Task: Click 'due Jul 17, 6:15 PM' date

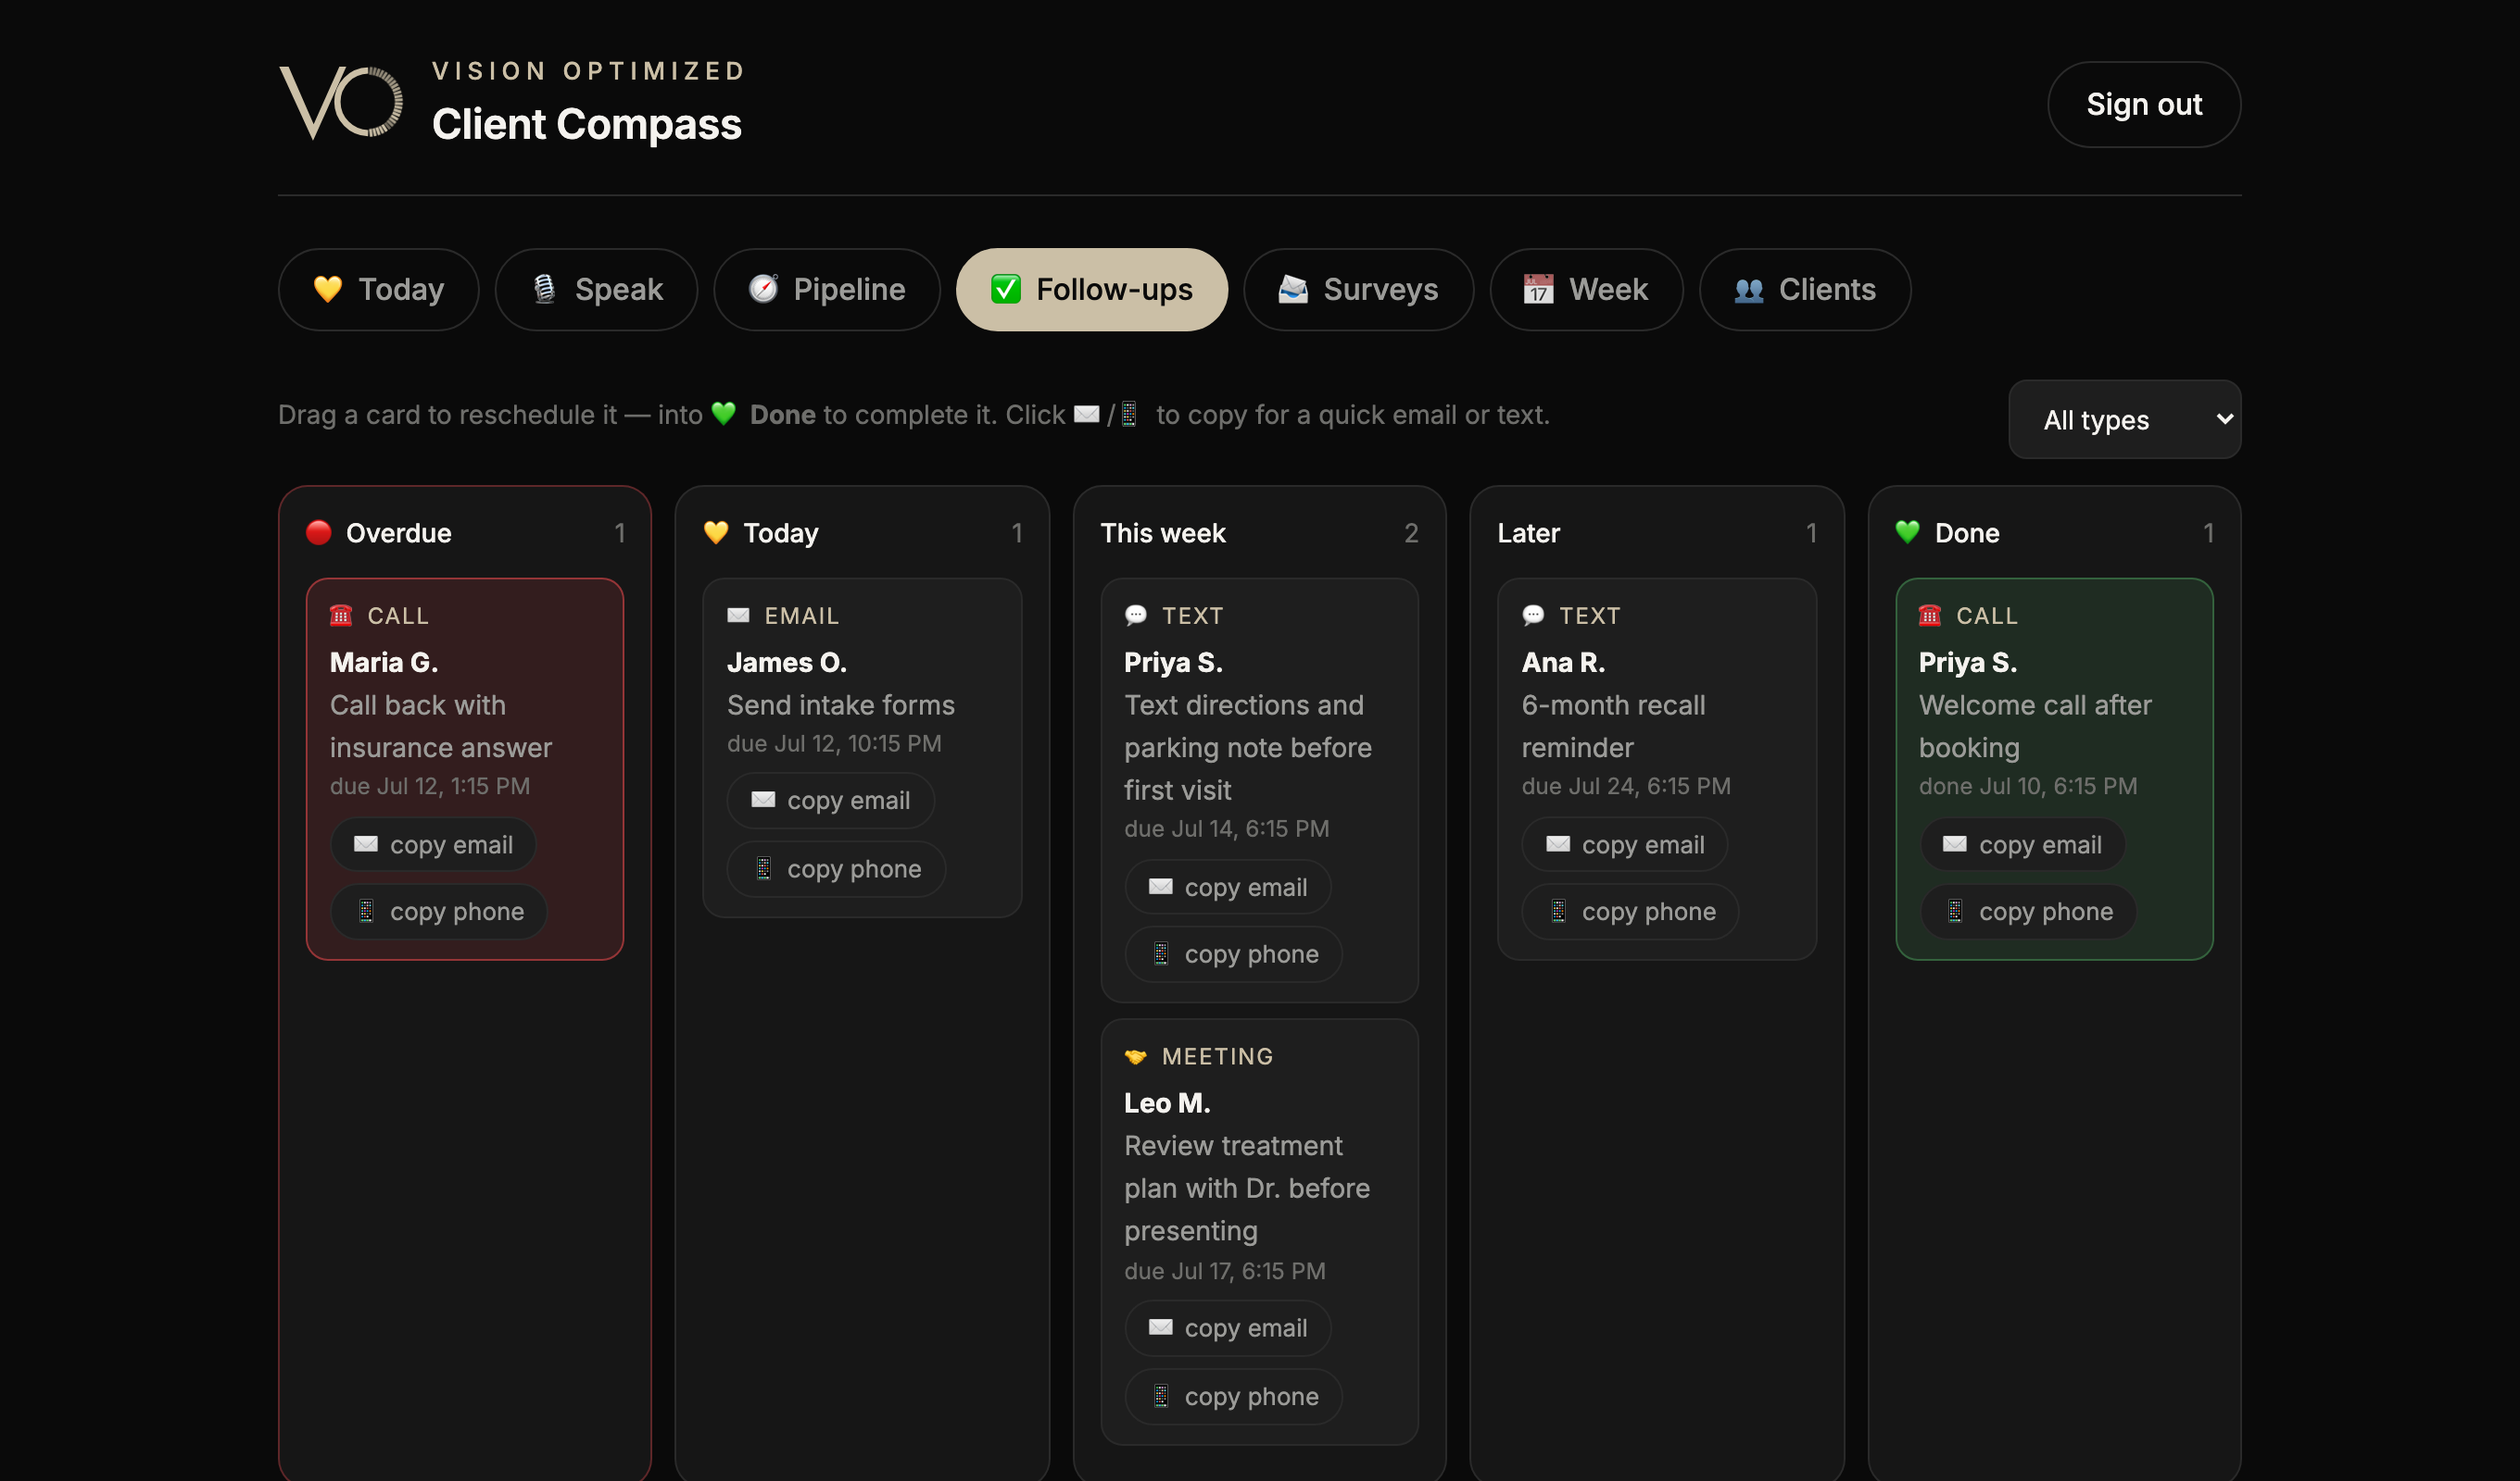Action: (x=1225, y=1270)
